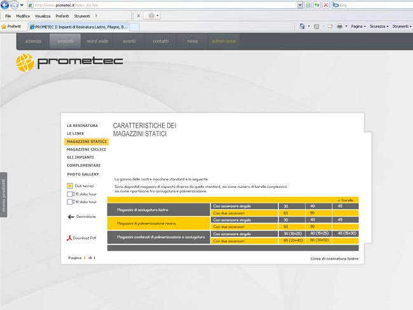Select MAGAZZINI CICLICI in sidebar
413x310 pixels.
pyautogui.click(x=86, y=149)
